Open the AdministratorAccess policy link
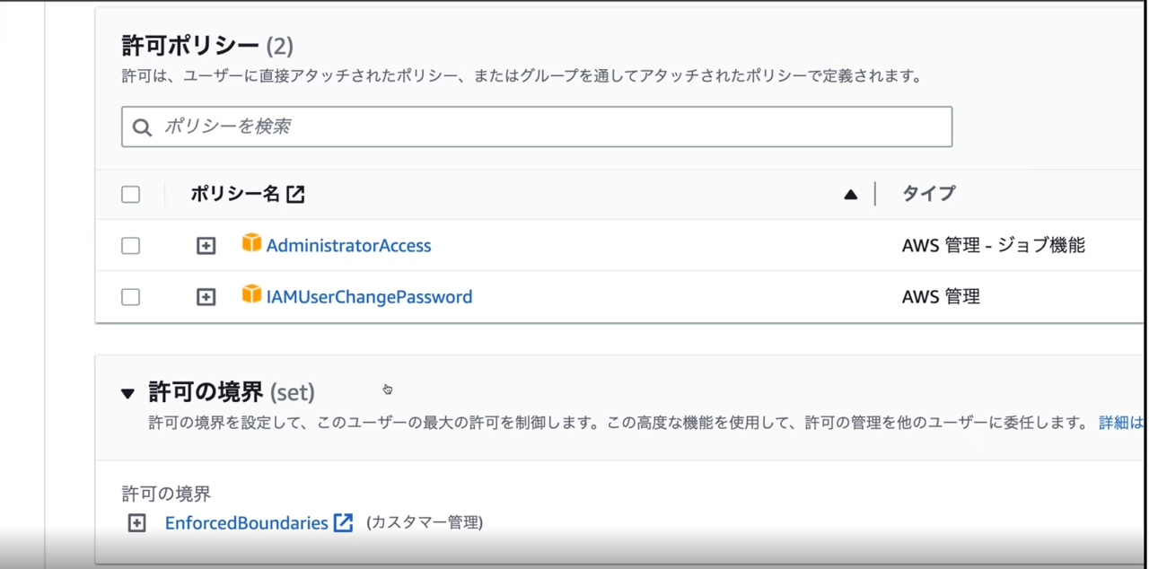 pos(348,246)
